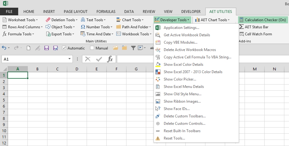Click the Copy VBE Modules icon
Viewport: 289px width, 146px height.
pos(158,42)
